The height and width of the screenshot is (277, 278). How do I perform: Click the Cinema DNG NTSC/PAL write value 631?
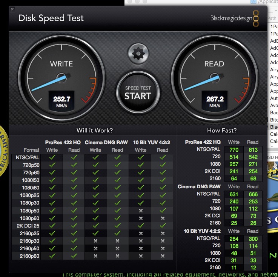click(x=233, y=194)
